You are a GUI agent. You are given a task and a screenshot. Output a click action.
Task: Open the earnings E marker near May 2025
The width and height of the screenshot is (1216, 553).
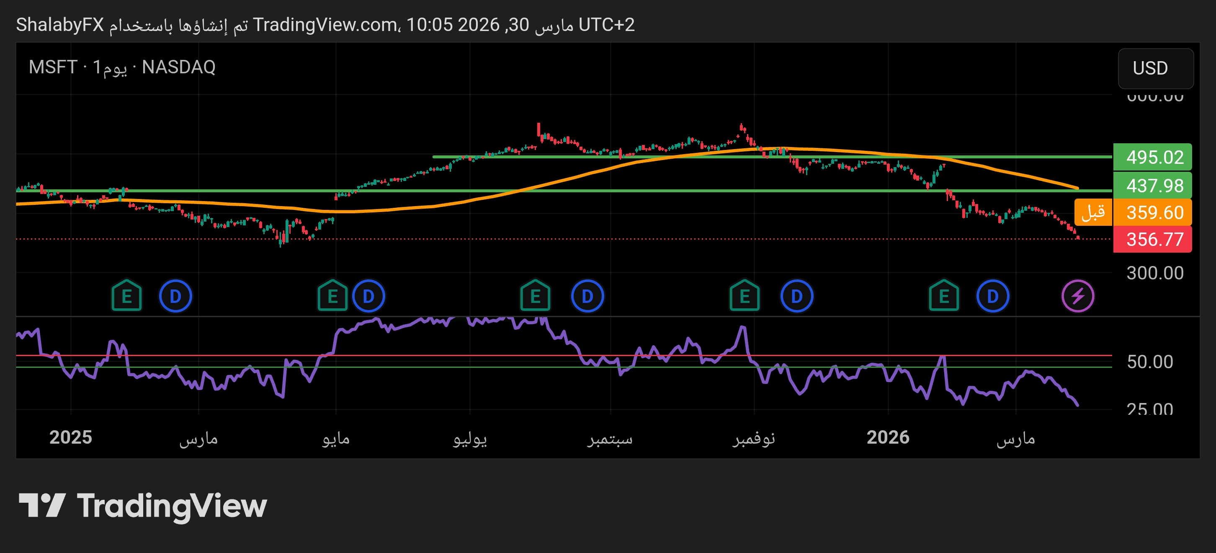click(332, 297)
